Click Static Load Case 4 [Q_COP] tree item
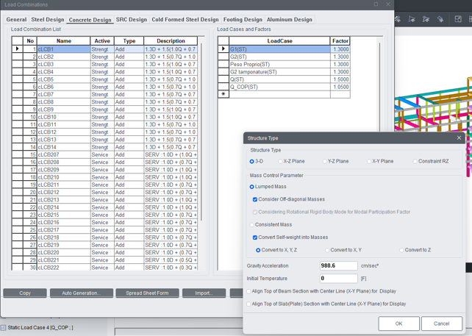The width and height of the screenshot is (472, 336). click(40, 328)
